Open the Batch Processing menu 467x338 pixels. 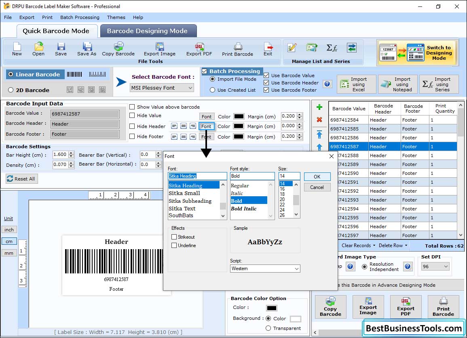click(80, 17)
